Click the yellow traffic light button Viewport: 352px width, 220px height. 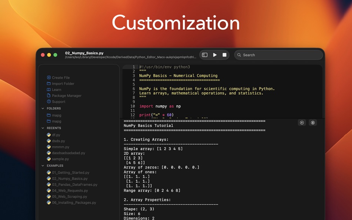(x=49, y=54)
